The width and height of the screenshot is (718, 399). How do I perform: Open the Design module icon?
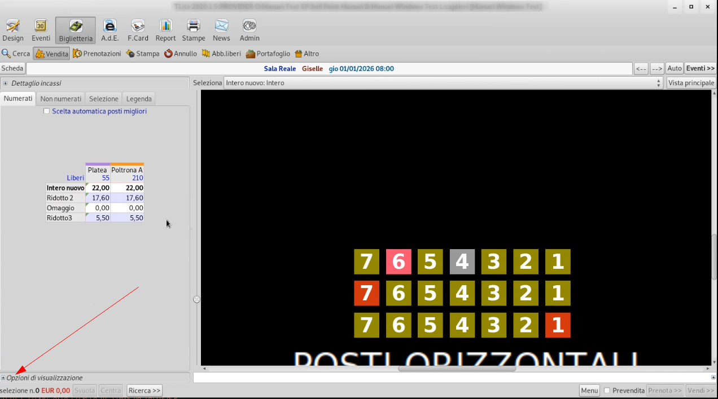tap(12, 26)
